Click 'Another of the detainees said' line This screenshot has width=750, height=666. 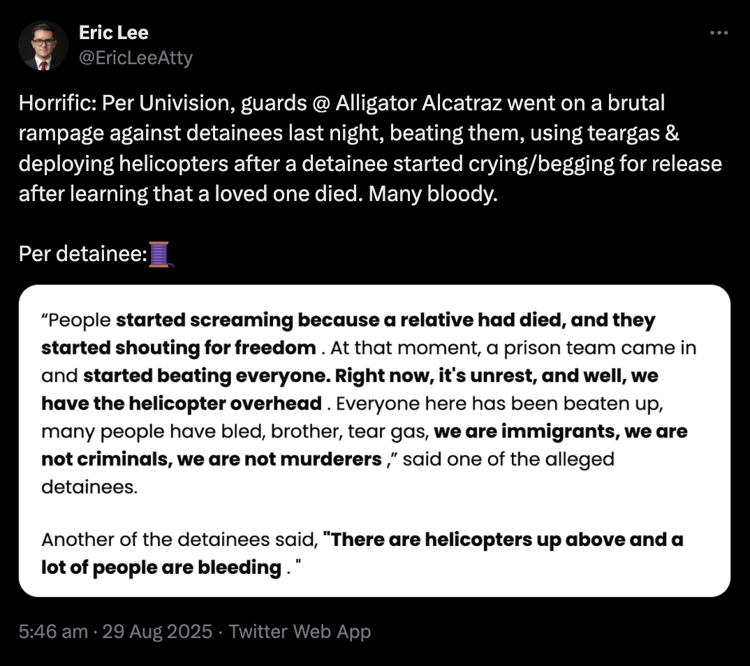click(180, 540)
